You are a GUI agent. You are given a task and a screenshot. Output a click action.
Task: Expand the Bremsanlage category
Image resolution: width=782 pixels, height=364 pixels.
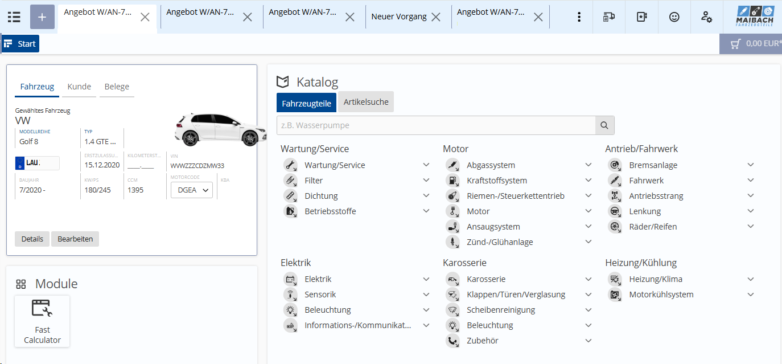(x=751, y=165)
